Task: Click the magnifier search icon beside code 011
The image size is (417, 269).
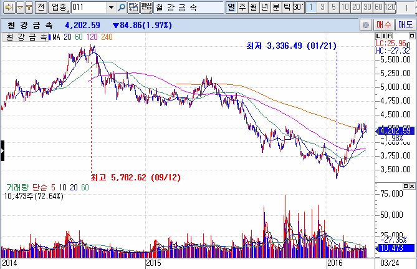Action: [x=121, y=7]
